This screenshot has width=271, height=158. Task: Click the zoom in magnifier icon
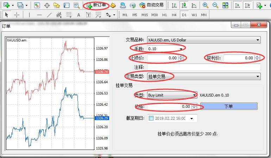pyautogui.click(x=206, y=5)
